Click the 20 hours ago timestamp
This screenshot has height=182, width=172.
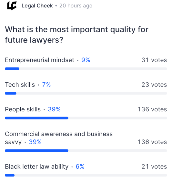[x=76, y=6]
